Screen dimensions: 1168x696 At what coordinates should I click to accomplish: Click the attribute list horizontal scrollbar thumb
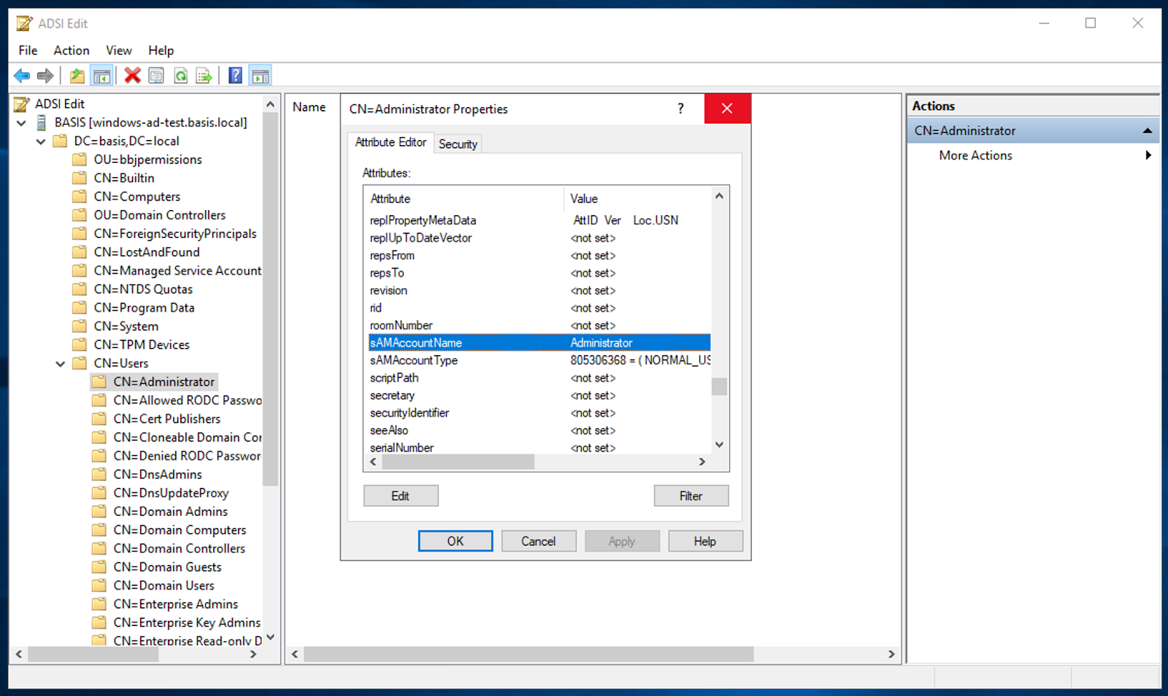coord(458,462)
